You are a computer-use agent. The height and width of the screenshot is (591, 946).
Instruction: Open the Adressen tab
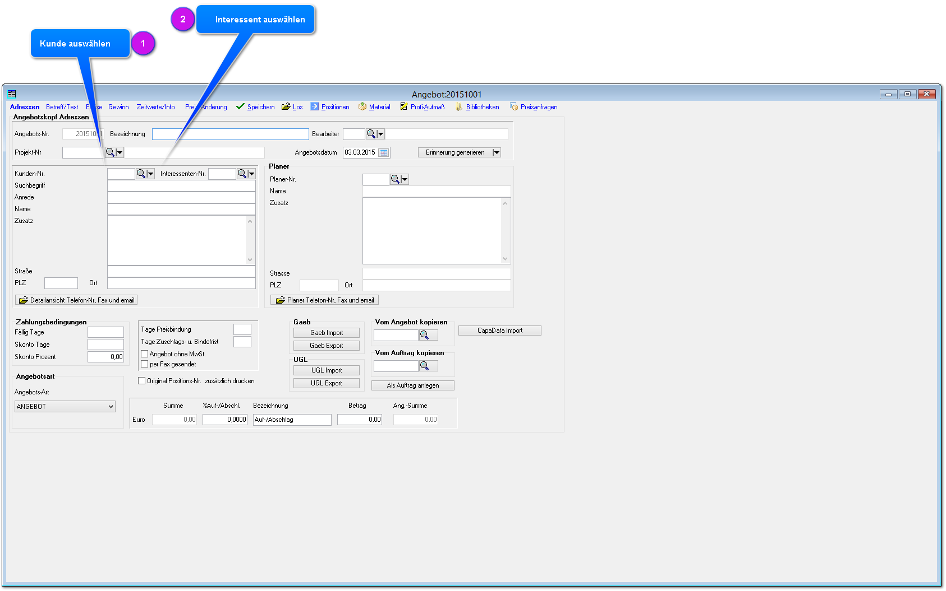tap(25, 107)
